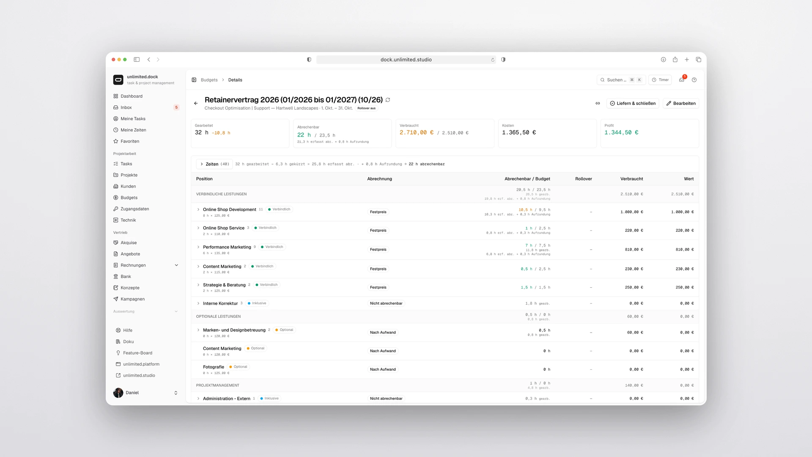Expand Strategie & Beratung row

[x=198, y=285]
